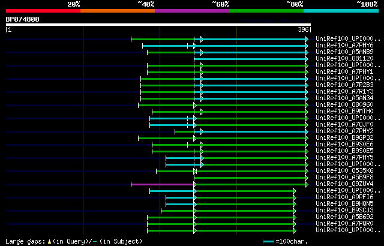Click the cyan segment in A7QJF0 row
This screenshot has height=246, width=384.
tap(172, 125)
